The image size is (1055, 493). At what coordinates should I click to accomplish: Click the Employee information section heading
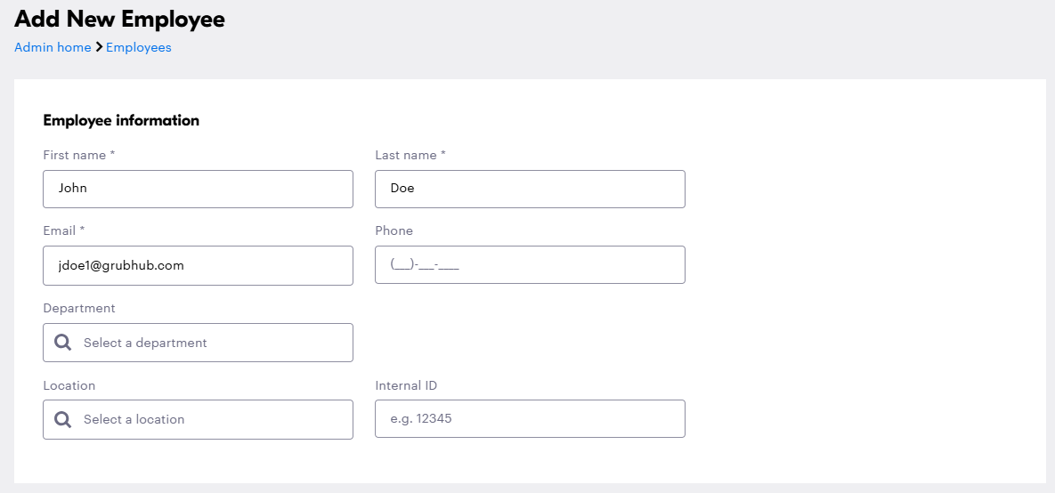(121, 120)
